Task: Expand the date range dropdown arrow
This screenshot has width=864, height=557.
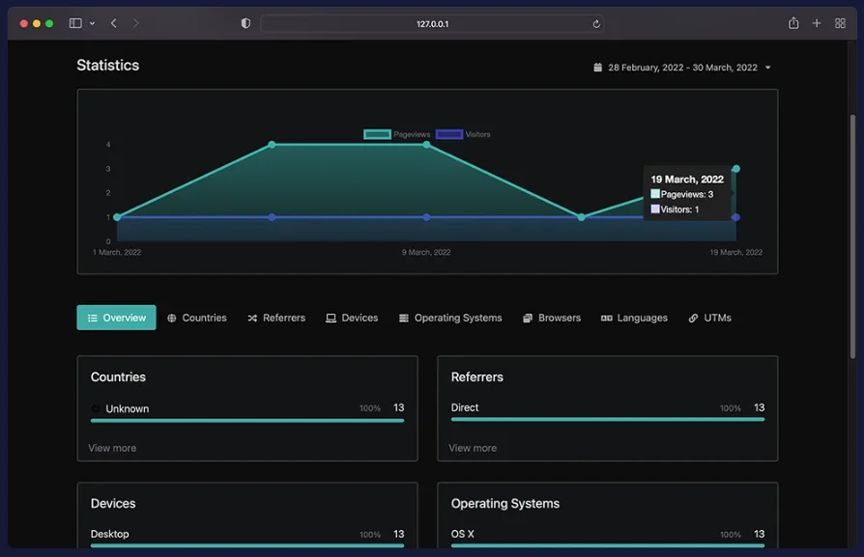Action: point(767,68)
